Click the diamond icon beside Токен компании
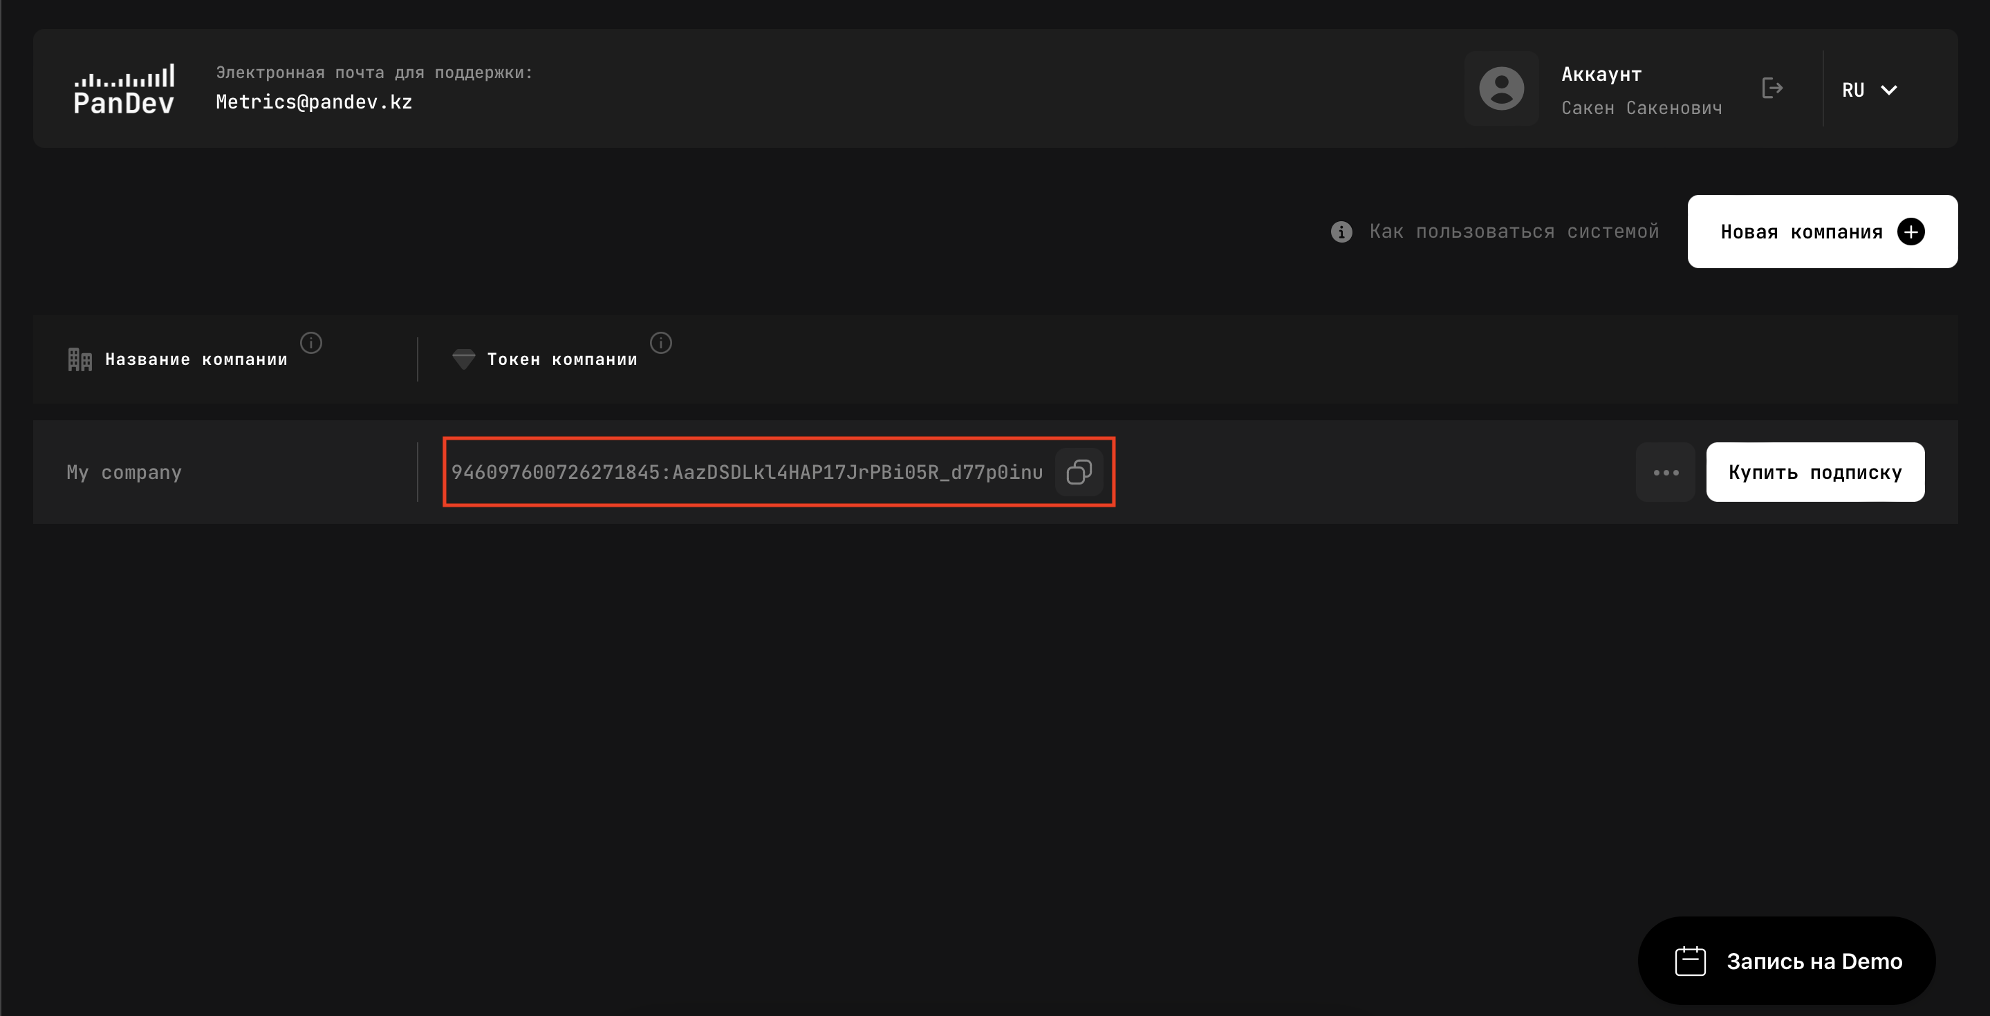This screenshot has width=1990, height=1016. 463,358
